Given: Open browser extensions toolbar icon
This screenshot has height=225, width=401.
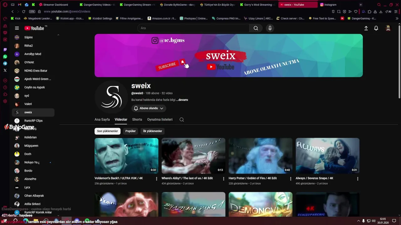Looking at the screenshot, I should (x=370, y=12).
